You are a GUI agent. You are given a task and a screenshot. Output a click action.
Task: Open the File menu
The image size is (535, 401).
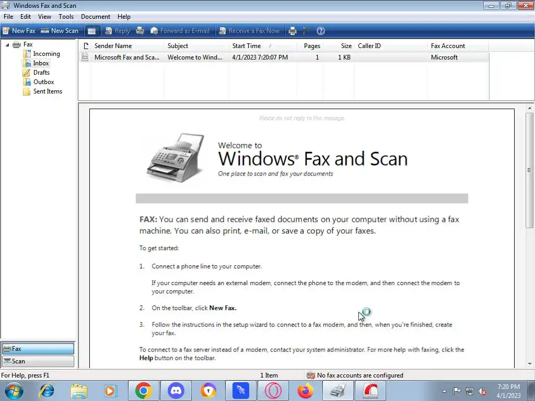click(x=8, y=17)
